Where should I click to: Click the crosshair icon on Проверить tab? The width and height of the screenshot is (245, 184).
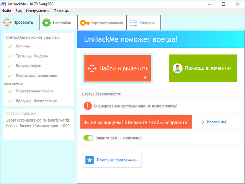(x=7, y=23)
